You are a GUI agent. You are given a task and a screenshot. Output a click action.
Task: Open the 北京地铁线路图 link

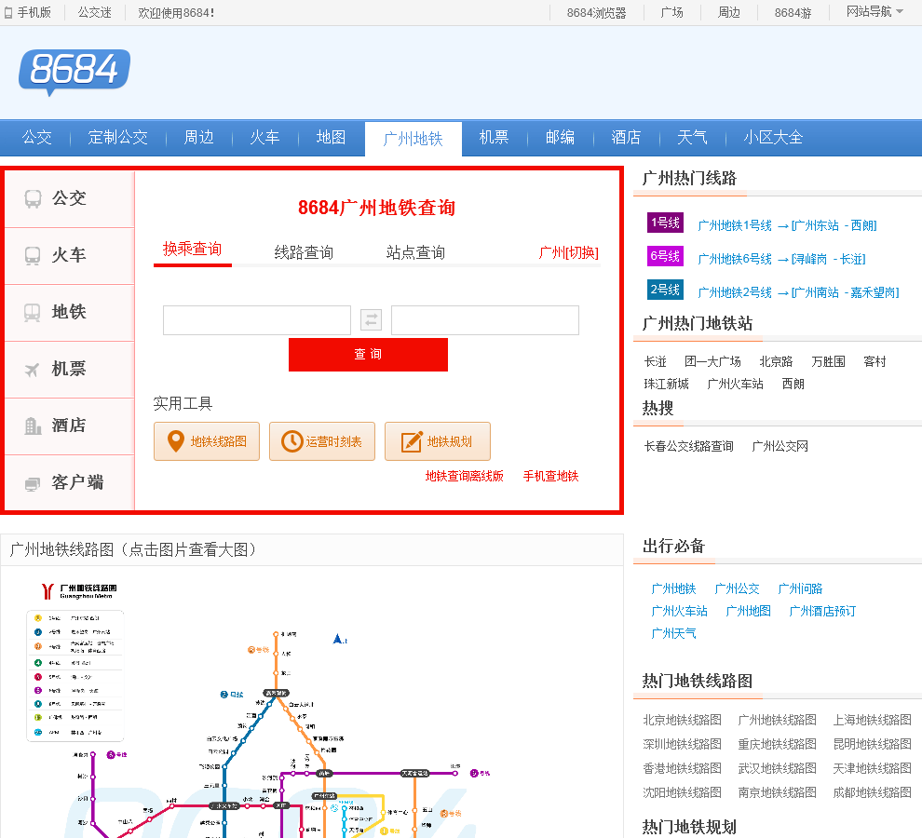click(x=682, y=720)
